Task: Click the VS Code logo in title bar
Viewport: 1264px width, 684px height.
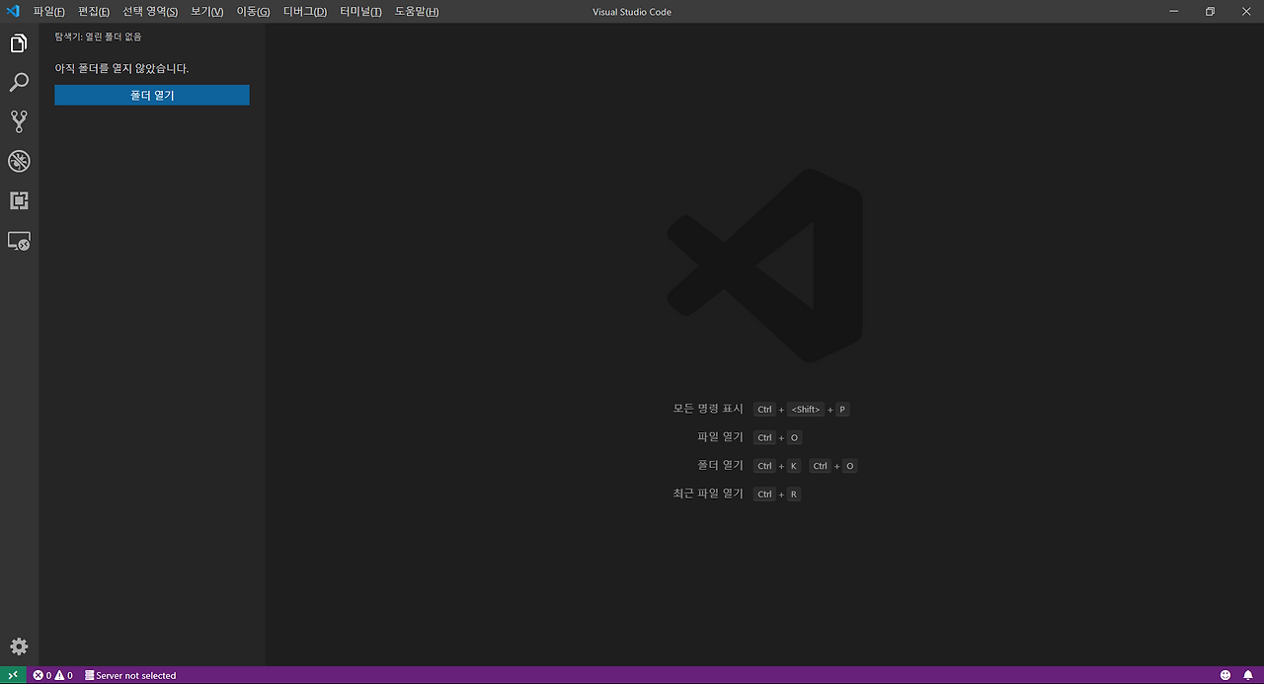Action: click(x=13, y=11)
